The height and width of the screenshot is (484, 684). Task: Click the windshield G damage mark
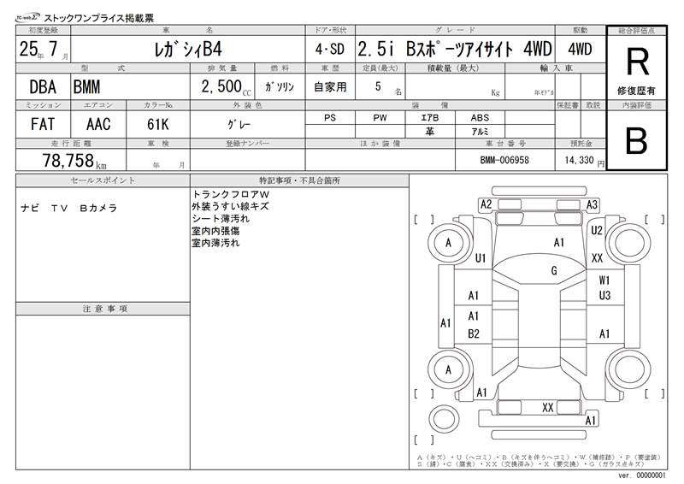(554, 271)
